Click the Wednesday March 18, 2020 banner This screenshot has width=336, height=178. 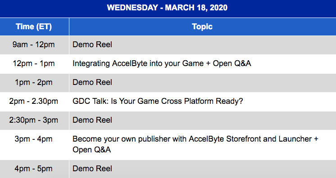168,8
